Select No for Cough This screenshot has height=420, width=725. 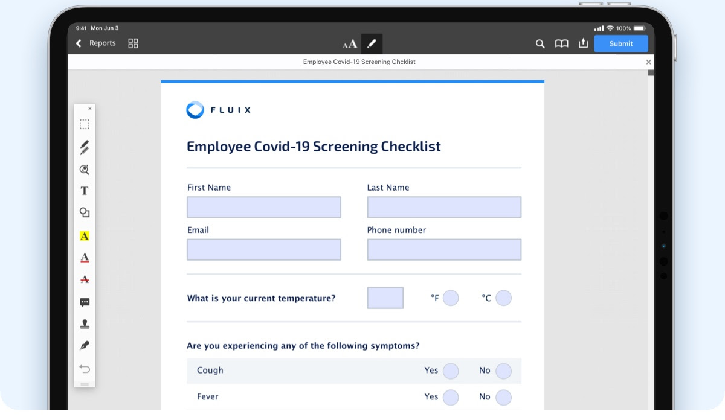[503, 371]
